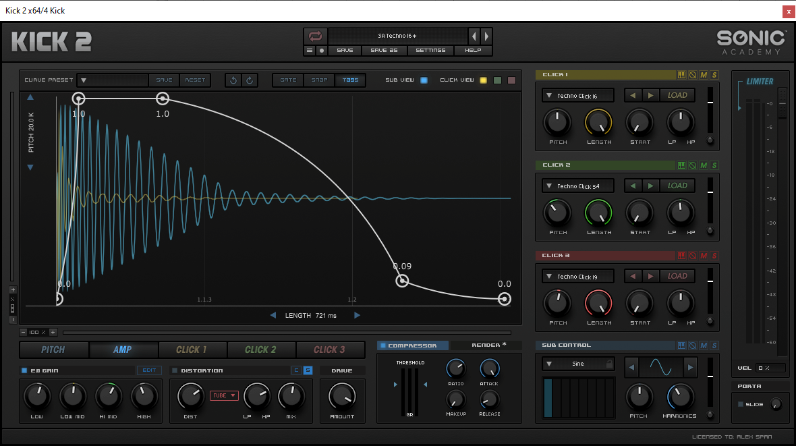Image resolution: width=796 pixels, height=446 pixels.
Task: Open Techno Click 34 sample dropdown
Action: 577,186
